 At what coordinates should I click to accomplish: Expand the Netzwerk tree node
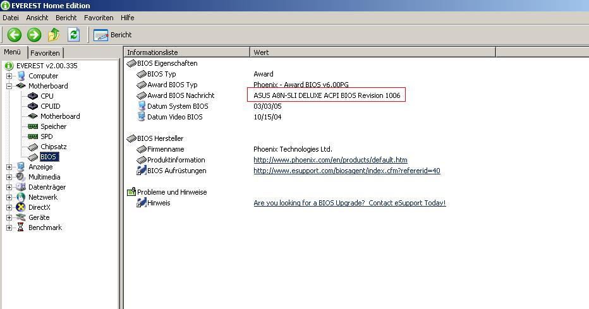click(x=9, y=198)
